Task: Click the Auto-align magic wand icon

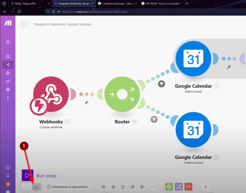Action: (133, 187)
